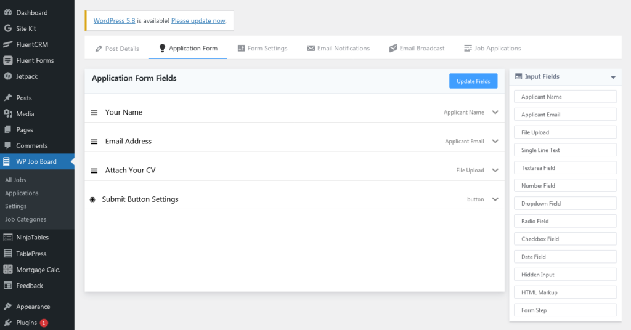The height and width of the screenshot is (330, 631).
Task: Click the NinjaTables sidebar icon
Action: click(x=7, y=238)
